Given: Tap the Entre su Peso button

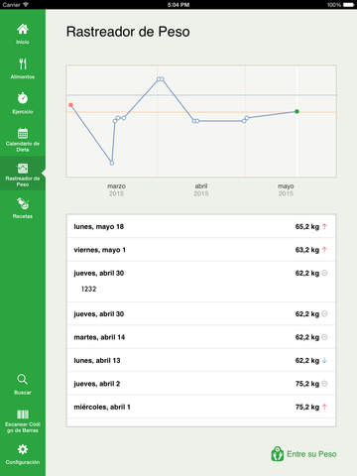Looking at the screenshot, I should [303, 454].
